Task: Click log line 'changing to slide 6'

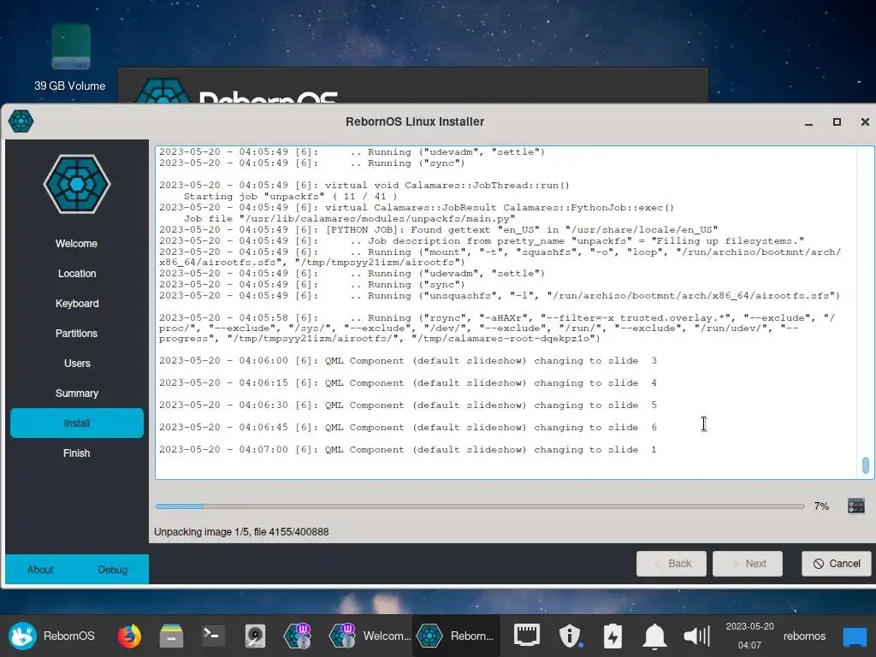Action: coord(408,428)
